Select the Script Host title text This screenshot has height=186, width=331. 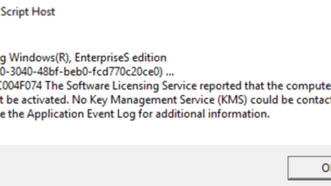[x=28, y=12]
